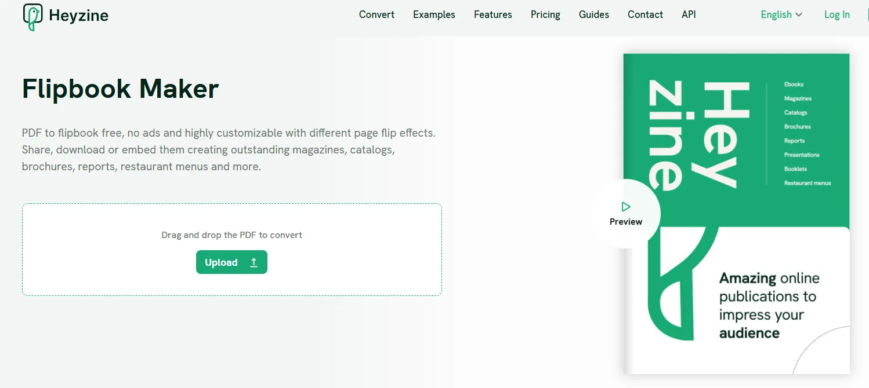Click the Heyzine bird logo icon
Screen dimensions: 869x388
(32, 17)
